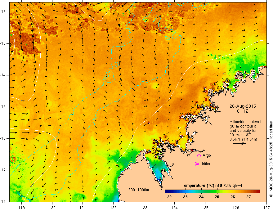Click the "Argo" legend label
The image size is (273, 211).
[207, 155]
